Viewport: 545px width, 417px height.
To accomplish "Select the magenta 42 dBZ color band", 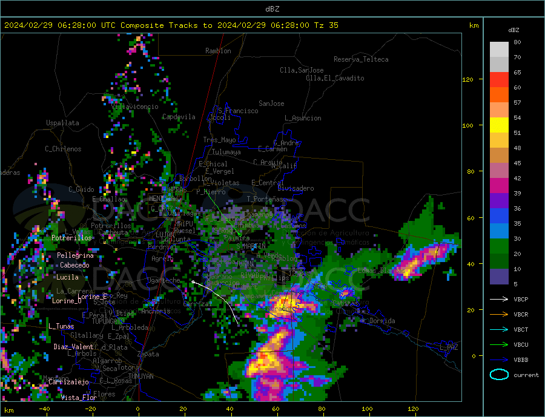I will pyautogui.click(x=499, y=186).
